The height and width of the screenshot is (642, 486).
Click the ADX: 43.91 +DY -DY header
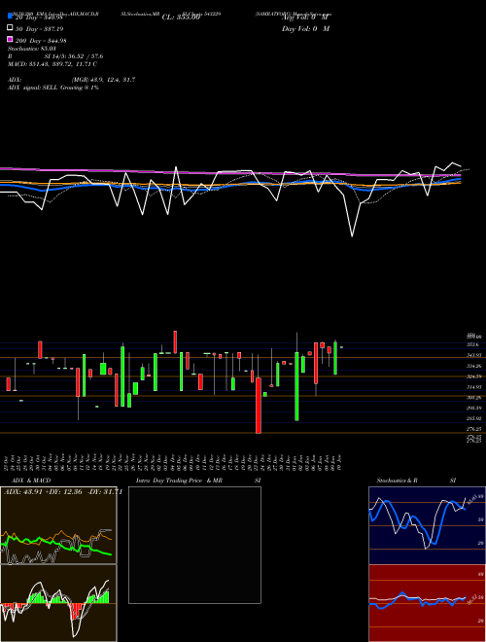coord(63,492)
